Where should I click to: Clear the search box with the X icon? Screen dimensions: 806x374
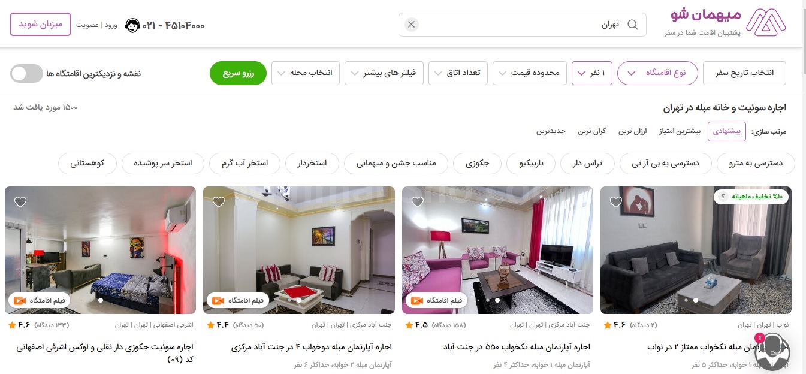(411, 25)
